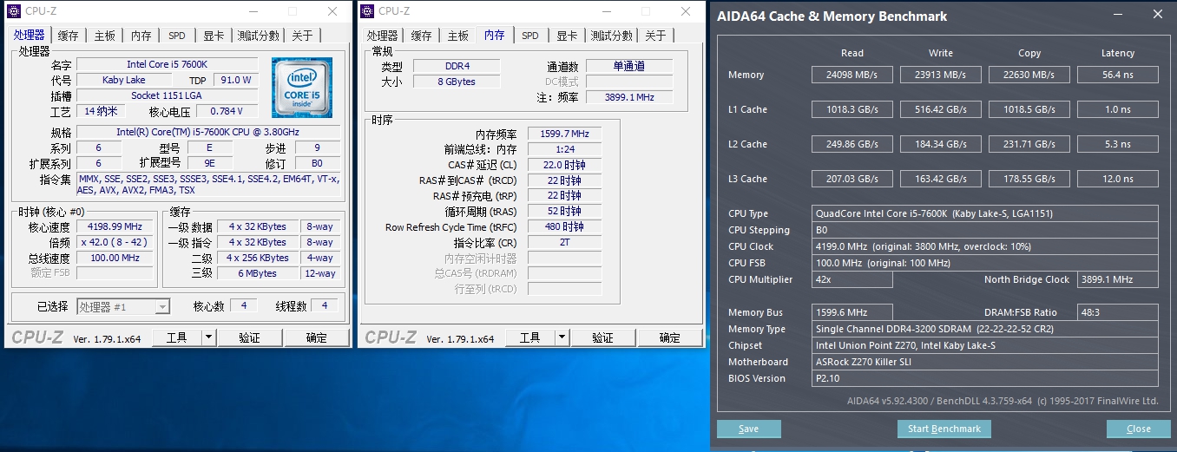Click the 核心电压 value 0.784 V
This screenshot has height=452, width=1177.
click(x=227, y=111)
